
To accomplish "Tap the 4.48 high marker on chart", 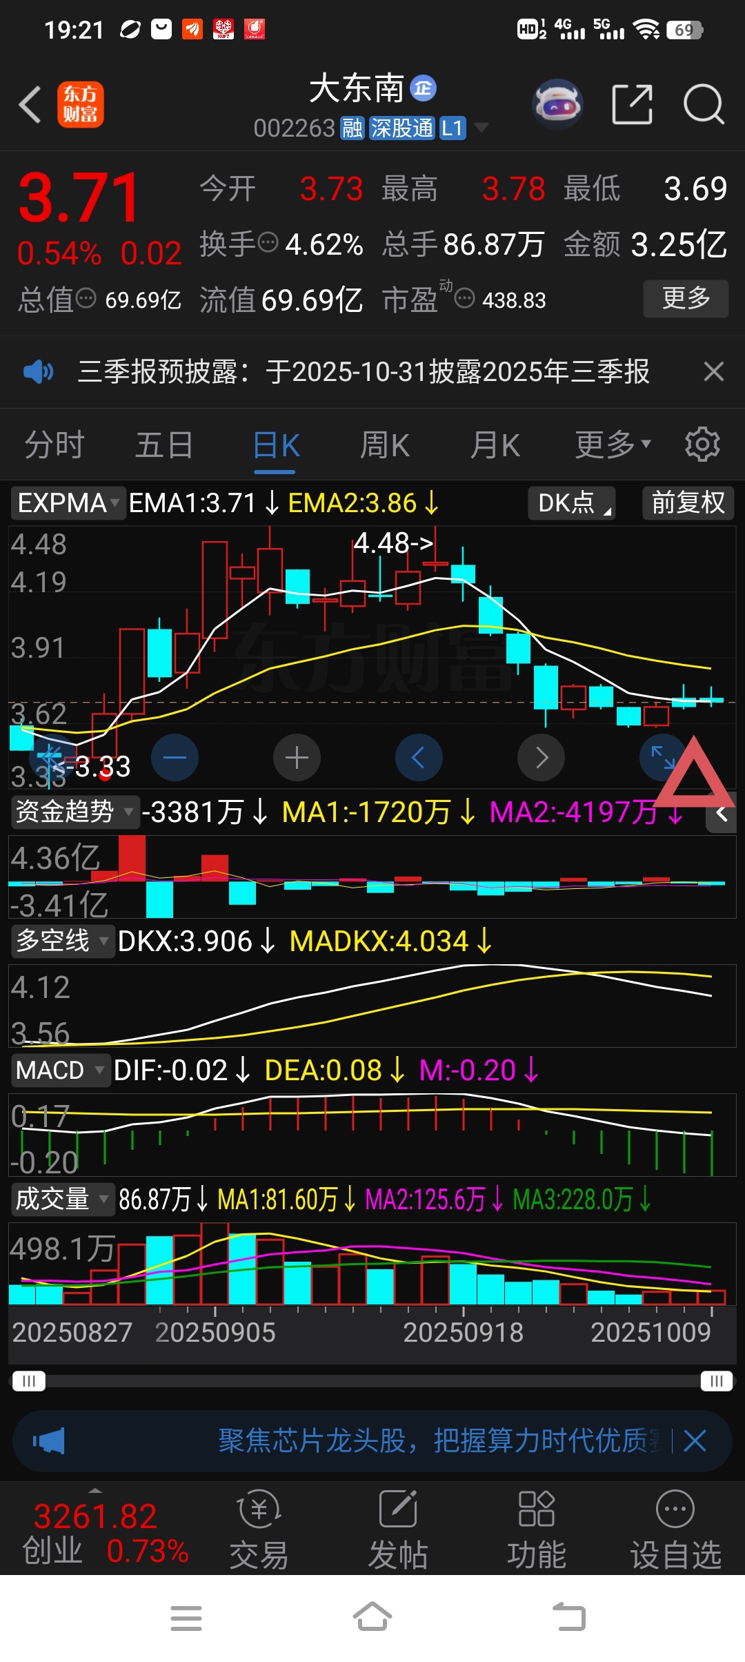I will point(393,543).
